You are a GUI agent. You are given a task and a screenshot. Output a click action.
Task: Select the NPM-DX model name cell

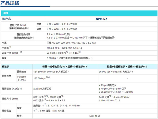tap(101, 19)
